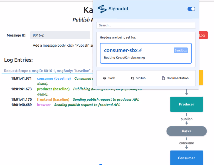Click the browser log label
214x165 pixels.
pos(44,105)
